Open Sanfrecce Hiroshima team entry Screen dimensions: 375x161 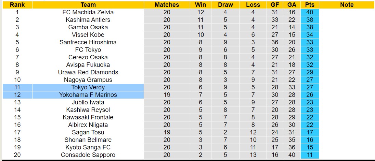point(88,42)
